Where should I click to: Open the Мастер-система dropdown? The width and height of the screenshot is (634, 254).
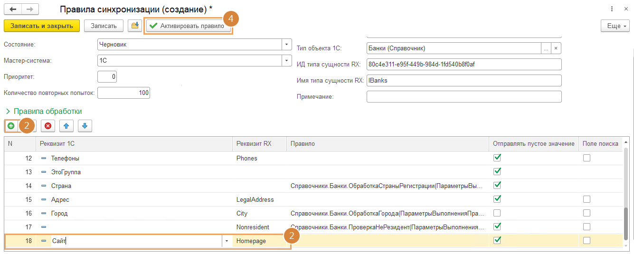click(x=286, y=60)
